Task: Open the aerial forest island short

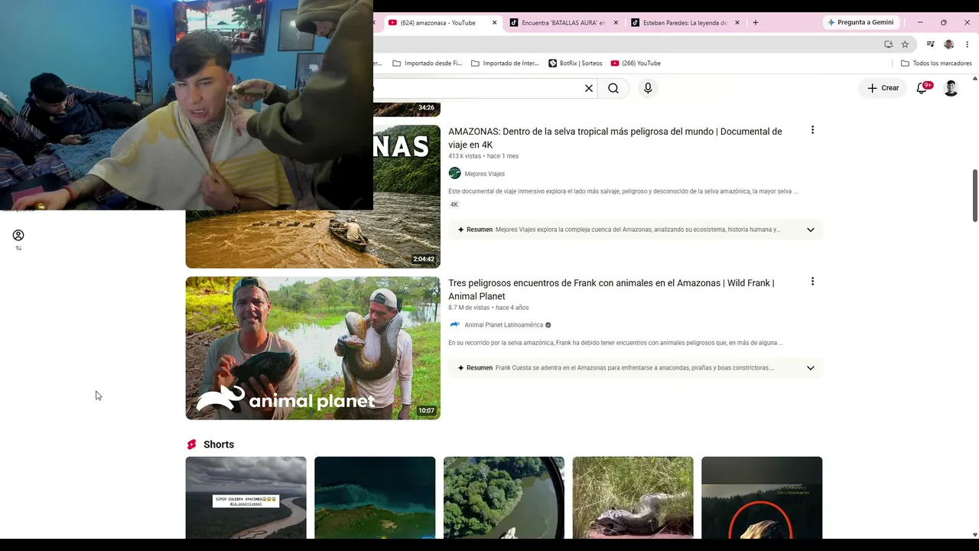Action: point(504,497)
